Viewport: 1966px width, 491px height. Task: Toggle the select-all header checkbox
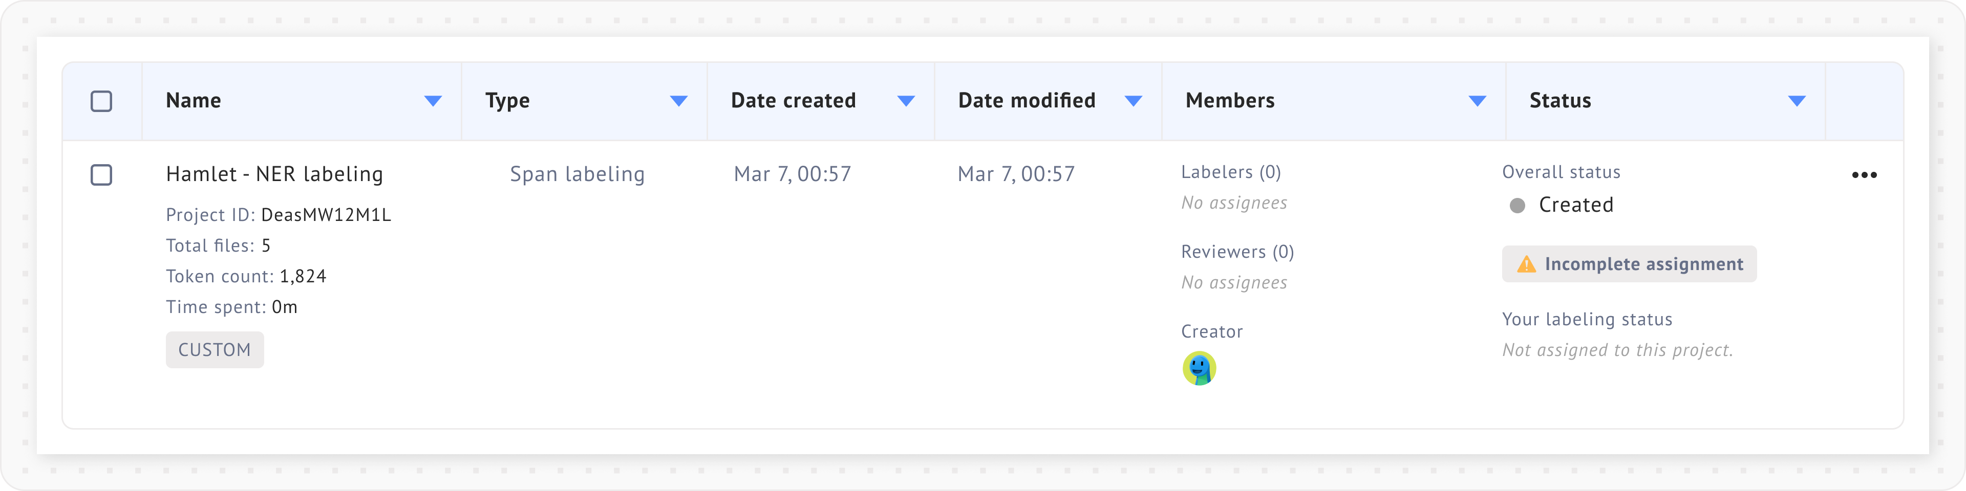click(101, 101)
